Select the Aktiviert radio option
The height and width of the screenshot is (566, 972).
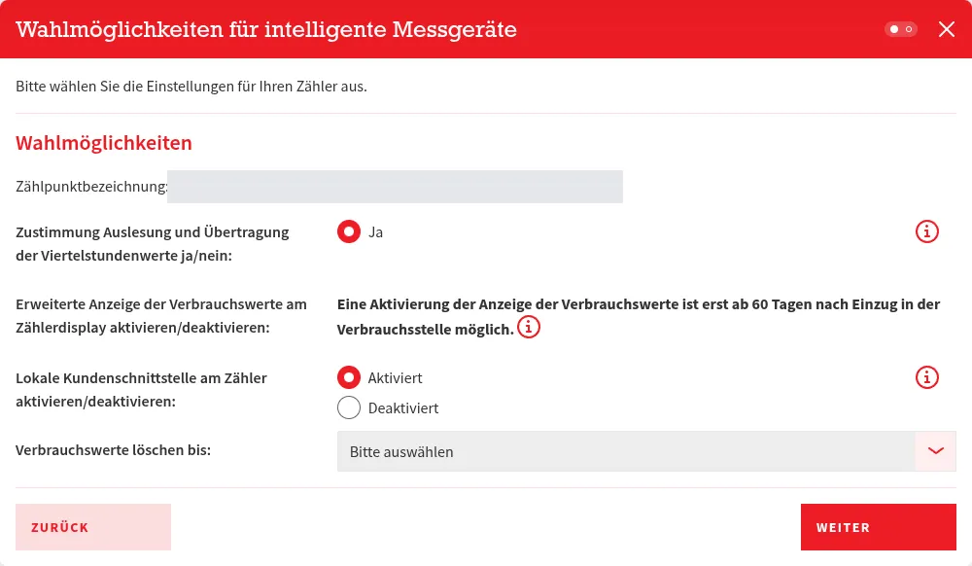point(349,377)
